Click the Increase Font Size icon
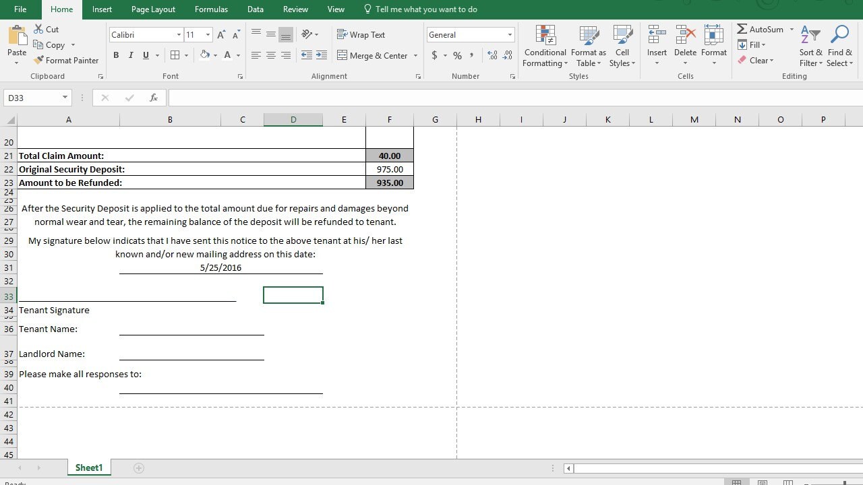Image resolution: width=863 pixels, height=485 pixels. click(220, 34)
